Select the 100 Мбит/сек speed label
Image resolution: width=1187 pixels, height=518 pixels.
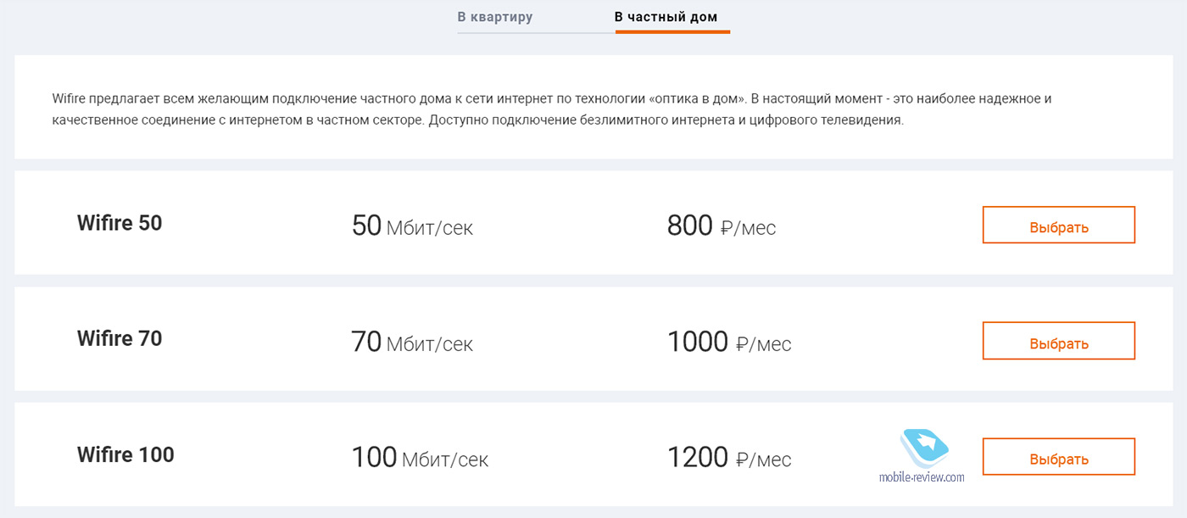(x=420, y=458)
